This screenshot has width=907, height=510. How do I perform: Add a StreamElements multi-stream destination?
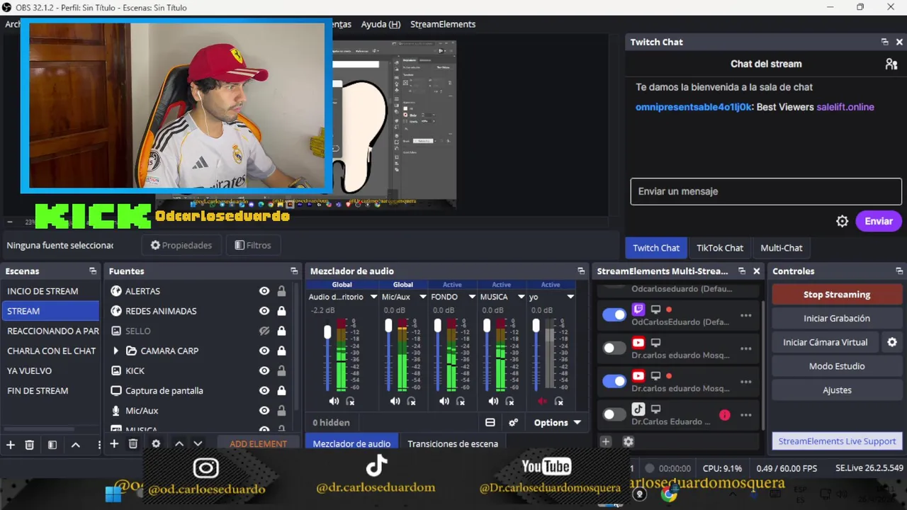[605, 441]
